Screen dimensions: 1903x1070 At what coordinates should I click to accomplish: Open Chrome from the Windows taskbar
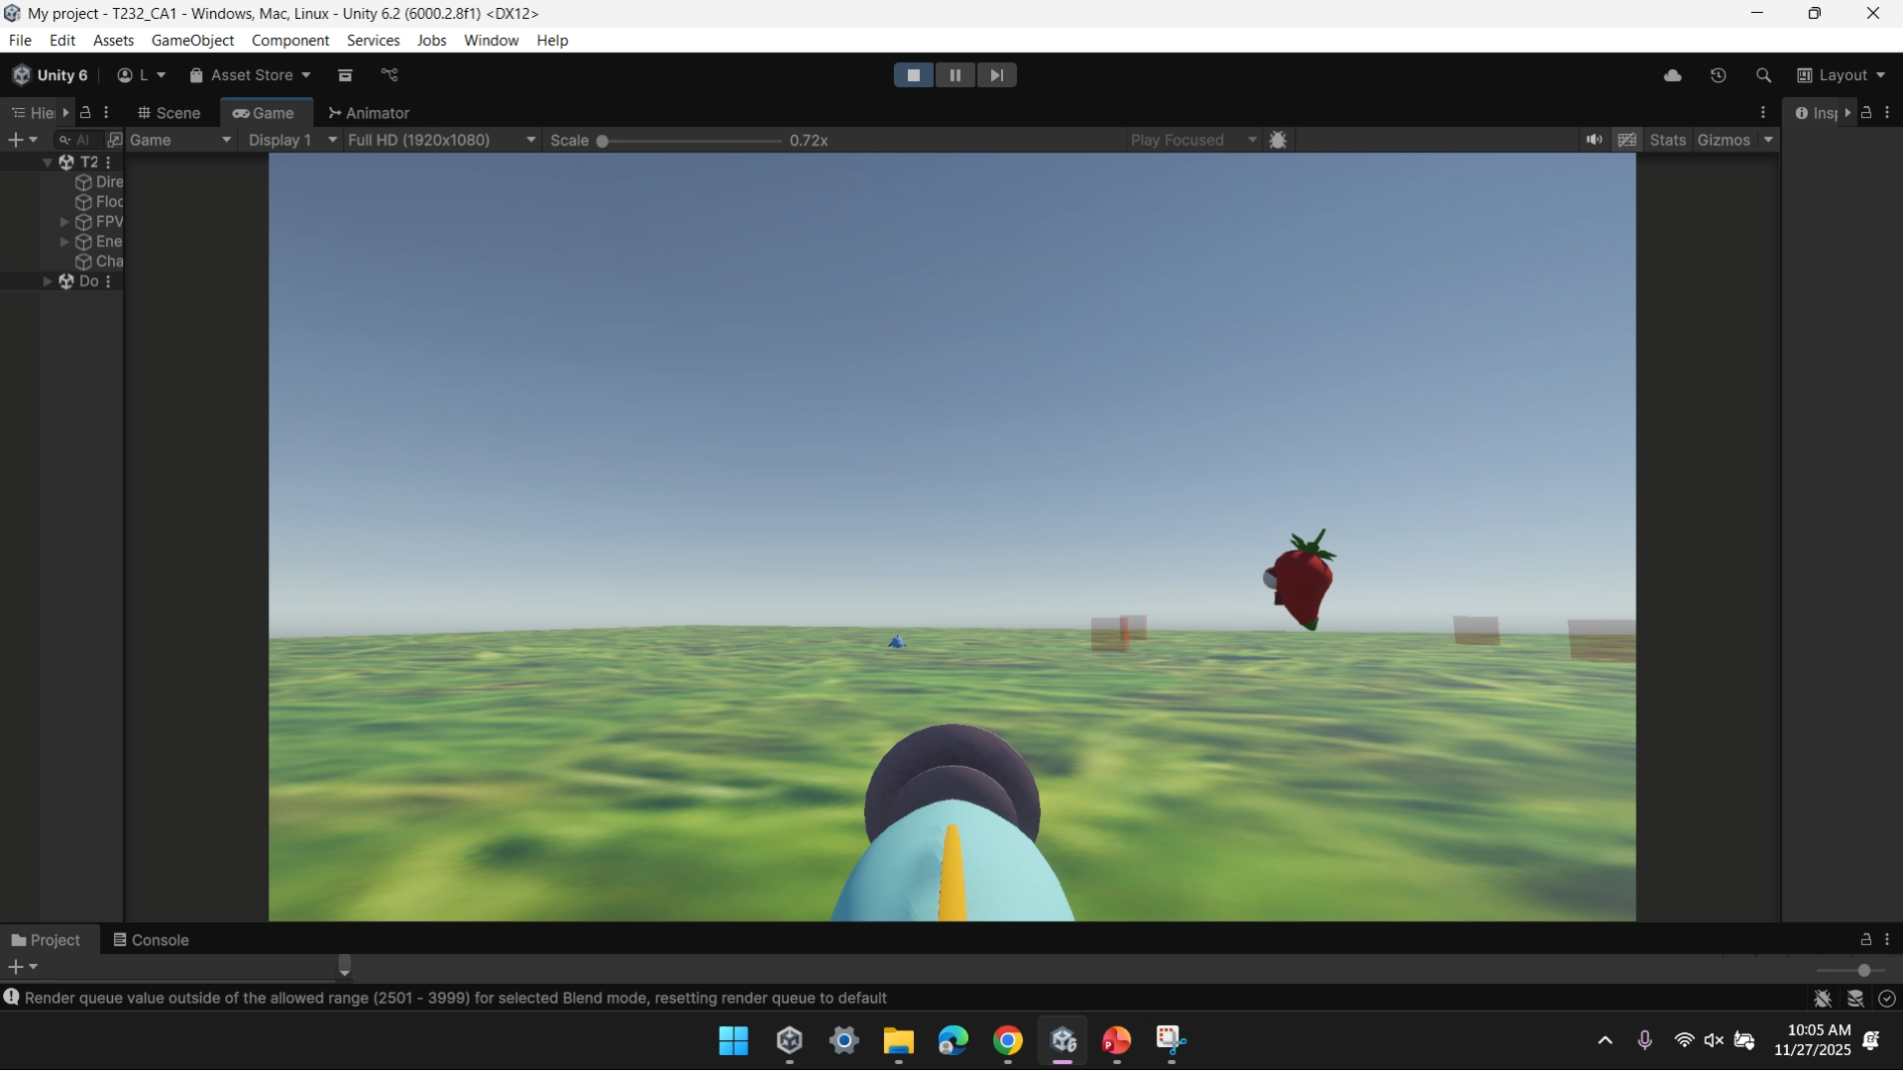click(x=1008, y=1041)
